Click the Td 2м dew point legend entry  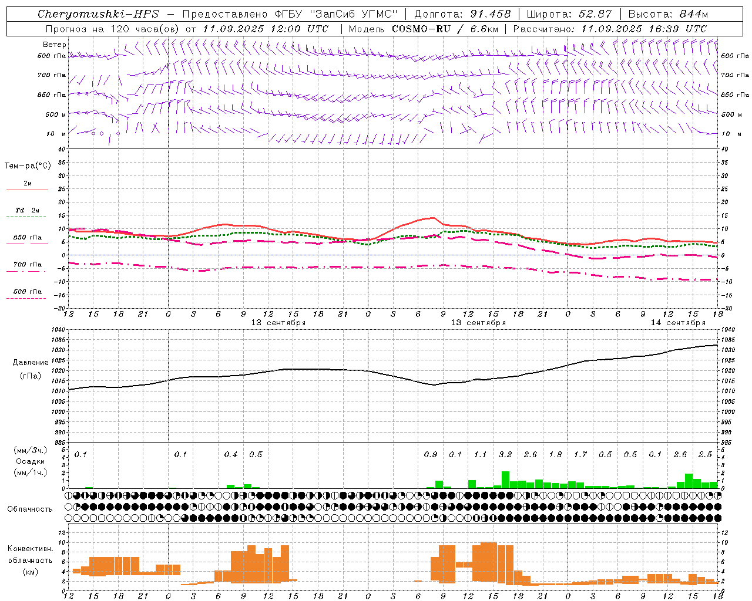coord(27,210)
